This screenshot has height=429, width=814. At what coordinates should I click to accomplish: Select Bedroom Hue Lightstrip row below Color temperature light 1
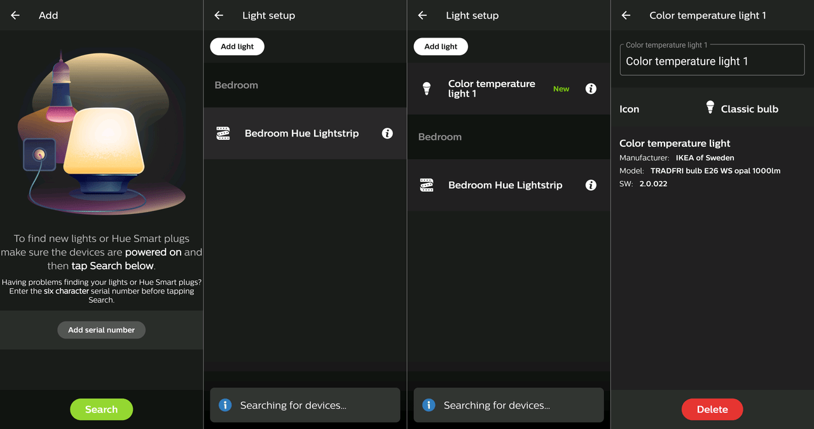click(509, 185)
